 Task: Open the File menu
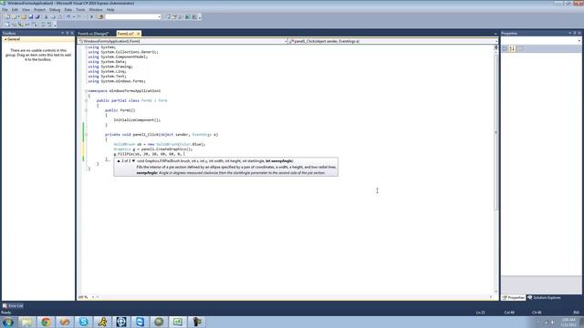point(5,10)
